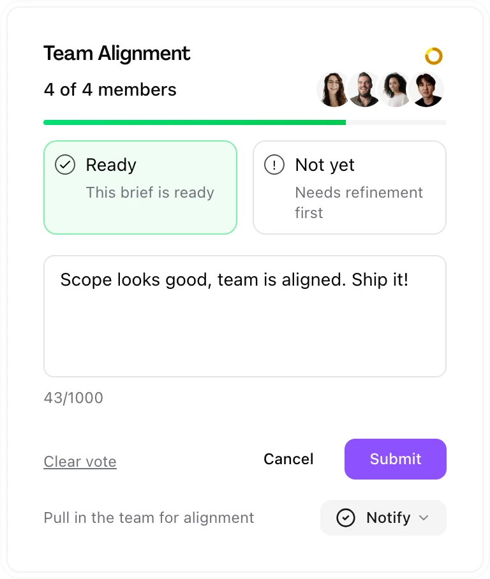Click the Team Alignment heading
Image resolution: width=490 pixels, height=579 pixels.
coord(117,54)
